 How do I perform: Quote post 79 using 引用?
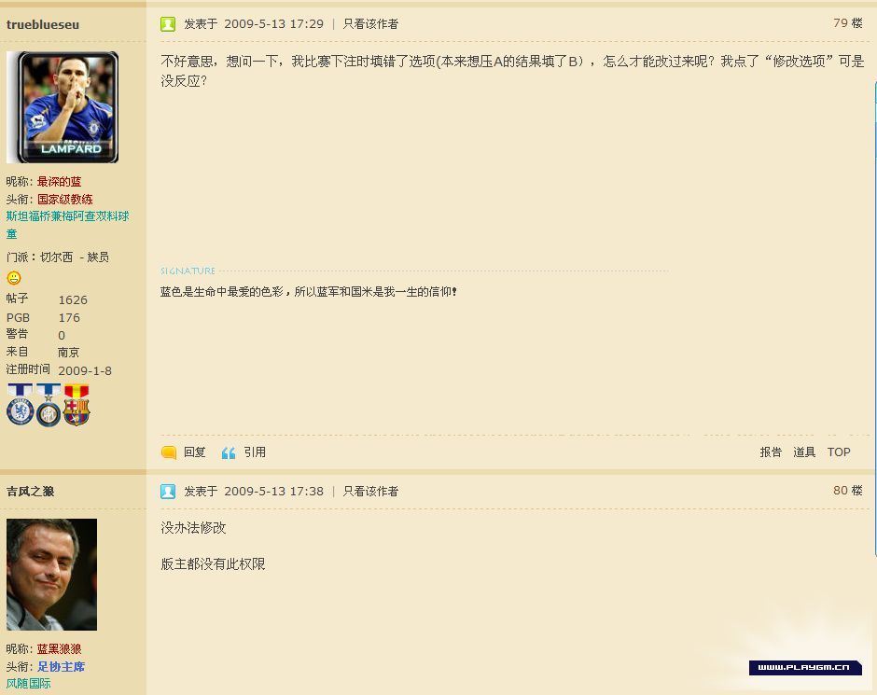point(255,452)
